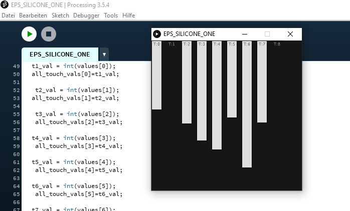Click line number 57 in the gutter
This screenshot has height=211, width=350.
16,130
